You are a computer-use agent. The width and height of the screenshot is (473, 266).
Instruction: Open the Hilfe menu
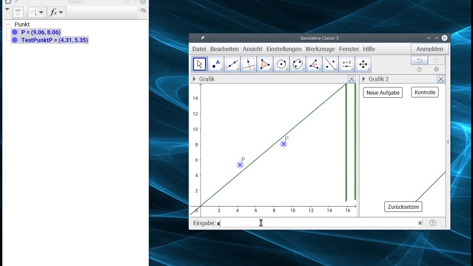(x=369, y=49)
